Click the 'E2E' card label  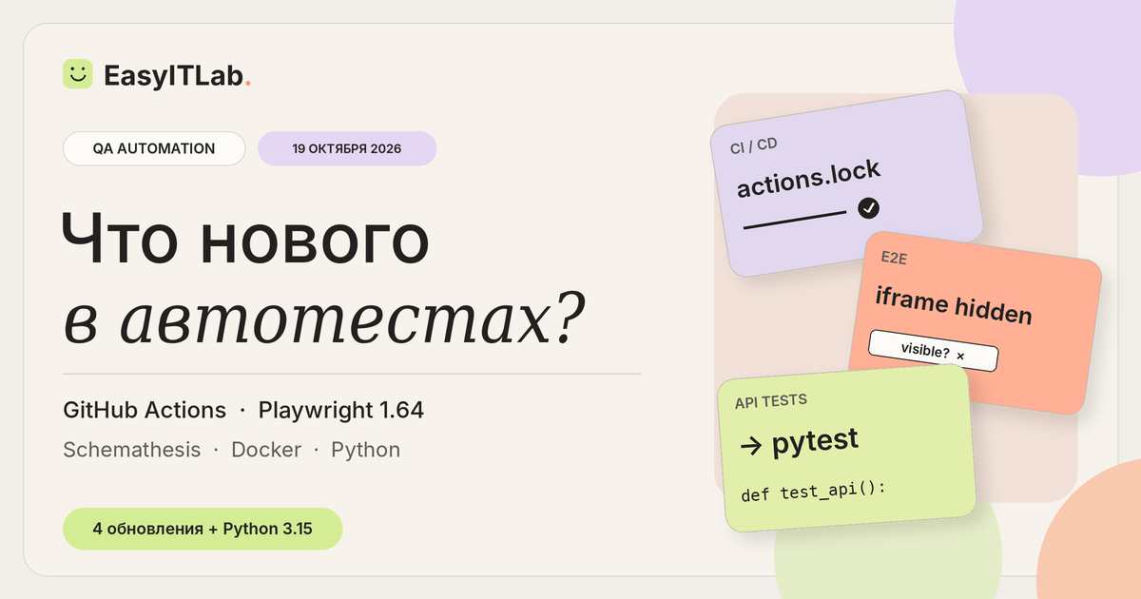895,259
